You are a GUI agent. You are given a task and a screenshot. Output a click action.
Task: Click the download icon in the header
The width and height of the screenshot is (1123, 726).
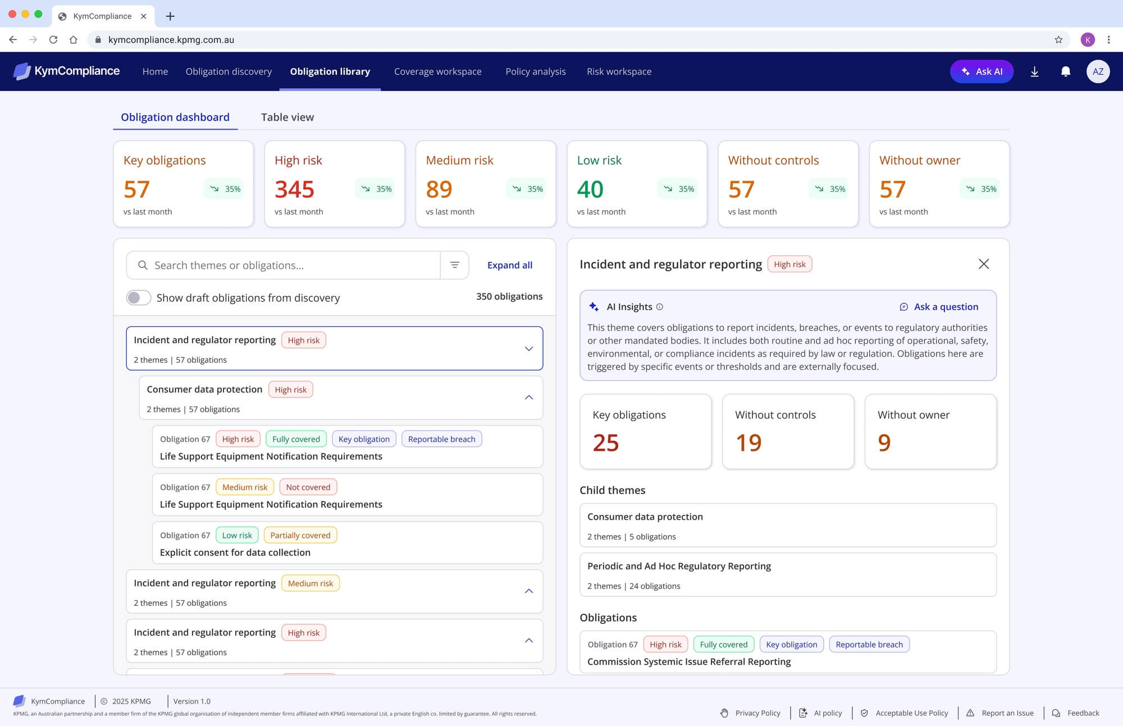(1034, 71)
